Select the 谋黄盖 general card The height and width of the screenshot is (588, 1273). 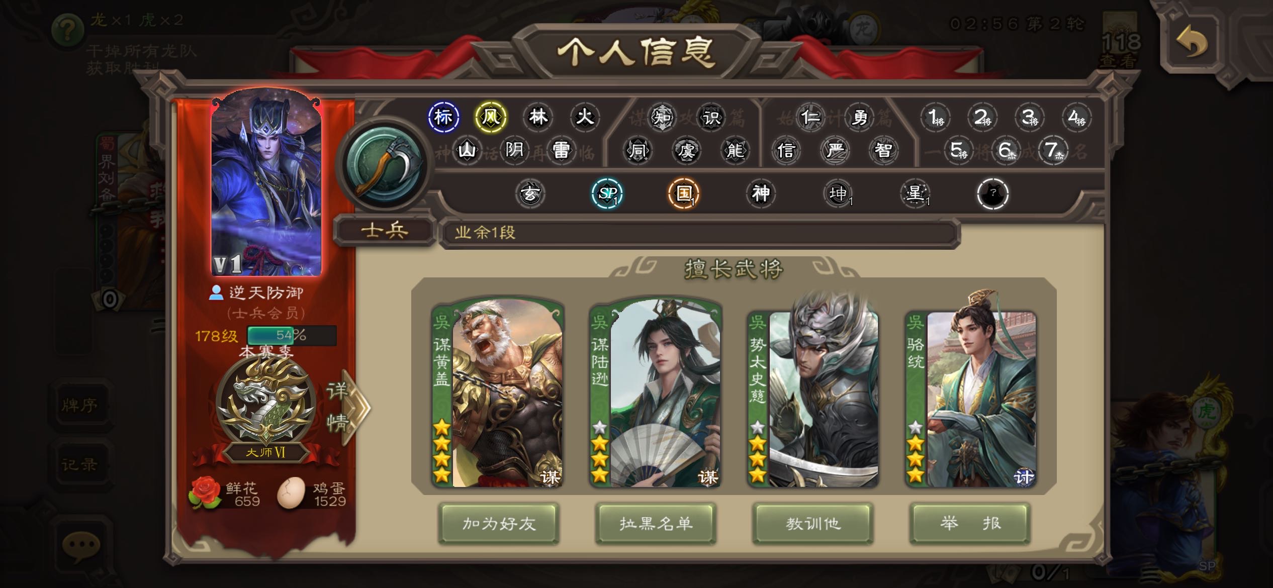coord(498,394)
